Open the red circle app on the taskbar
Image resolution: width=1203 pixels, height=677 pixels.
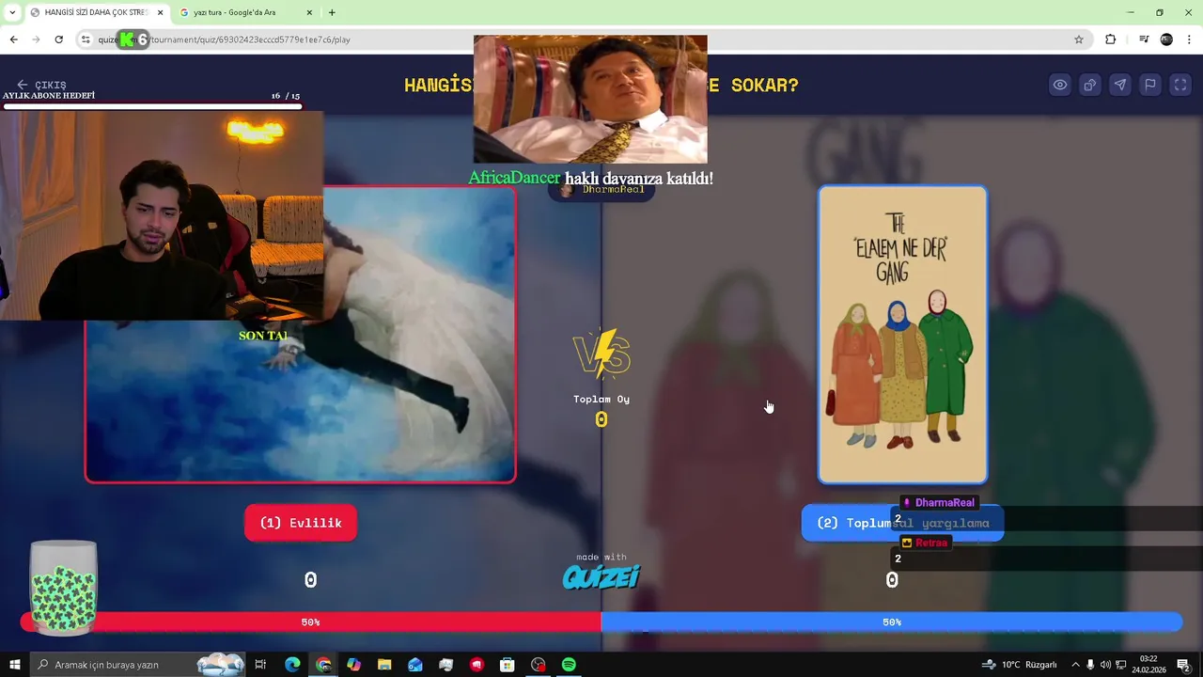click(477, 665)
